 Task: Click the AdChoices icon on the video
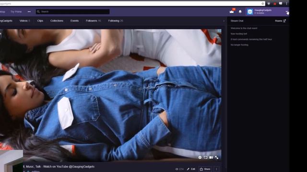coord(220,31)
